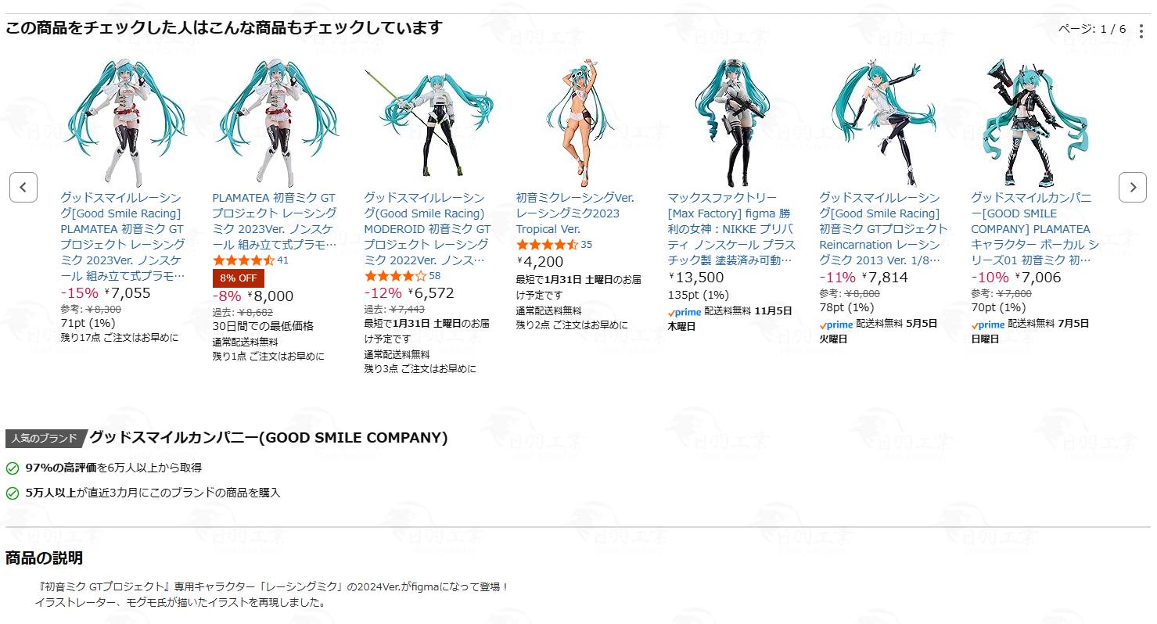This screenshot has width=1157, height=624.
Task: Open MODEROID Racing Miku 2022Ver. link
Action: point(427,229)
